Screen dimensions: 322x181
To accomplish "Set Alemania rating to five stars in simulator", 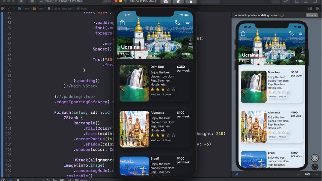I will click(174, 135).
